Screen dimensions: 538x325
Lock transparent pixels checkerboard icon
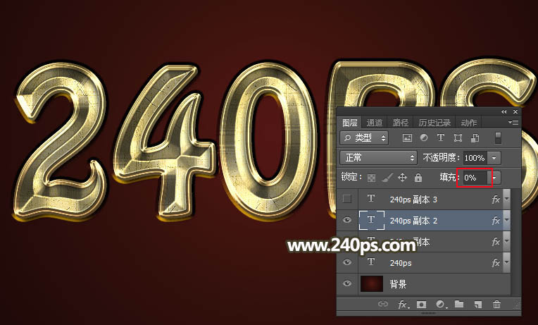pos(371,178)
